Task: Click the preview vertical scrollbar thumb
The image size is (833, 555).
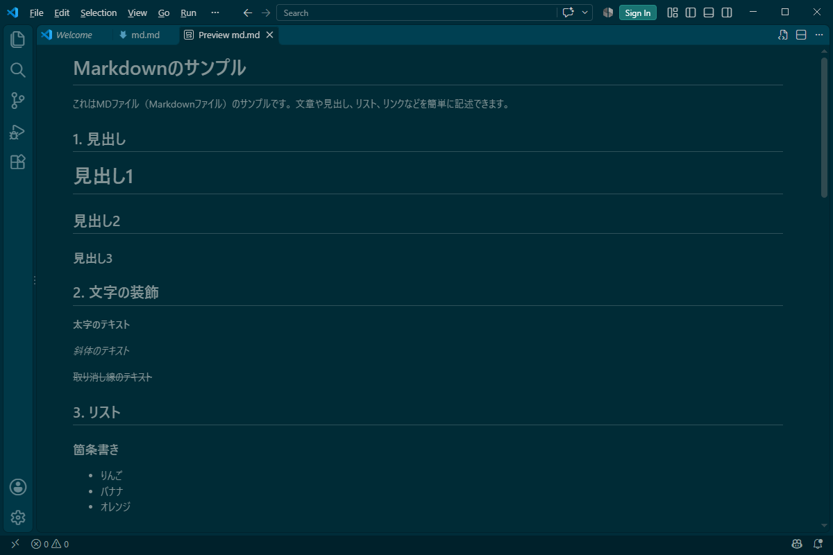Action: tap(825, 129)
